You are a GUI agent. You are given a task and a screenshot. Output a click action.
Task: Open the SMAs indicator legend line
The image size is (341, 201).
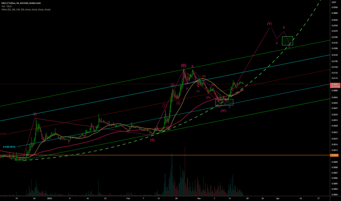pyautogui.click(x=26, y=10)
